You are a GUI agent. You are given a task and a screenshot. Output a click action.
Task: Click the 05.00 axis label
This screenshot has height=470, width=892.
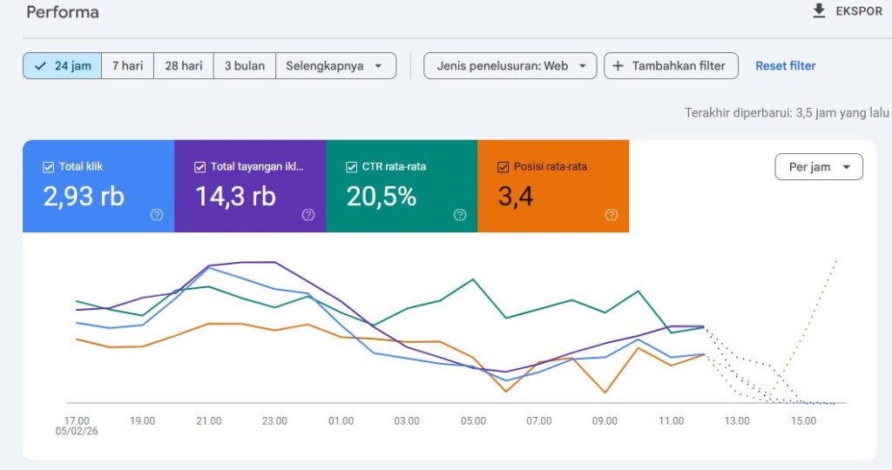click(473, 421)
